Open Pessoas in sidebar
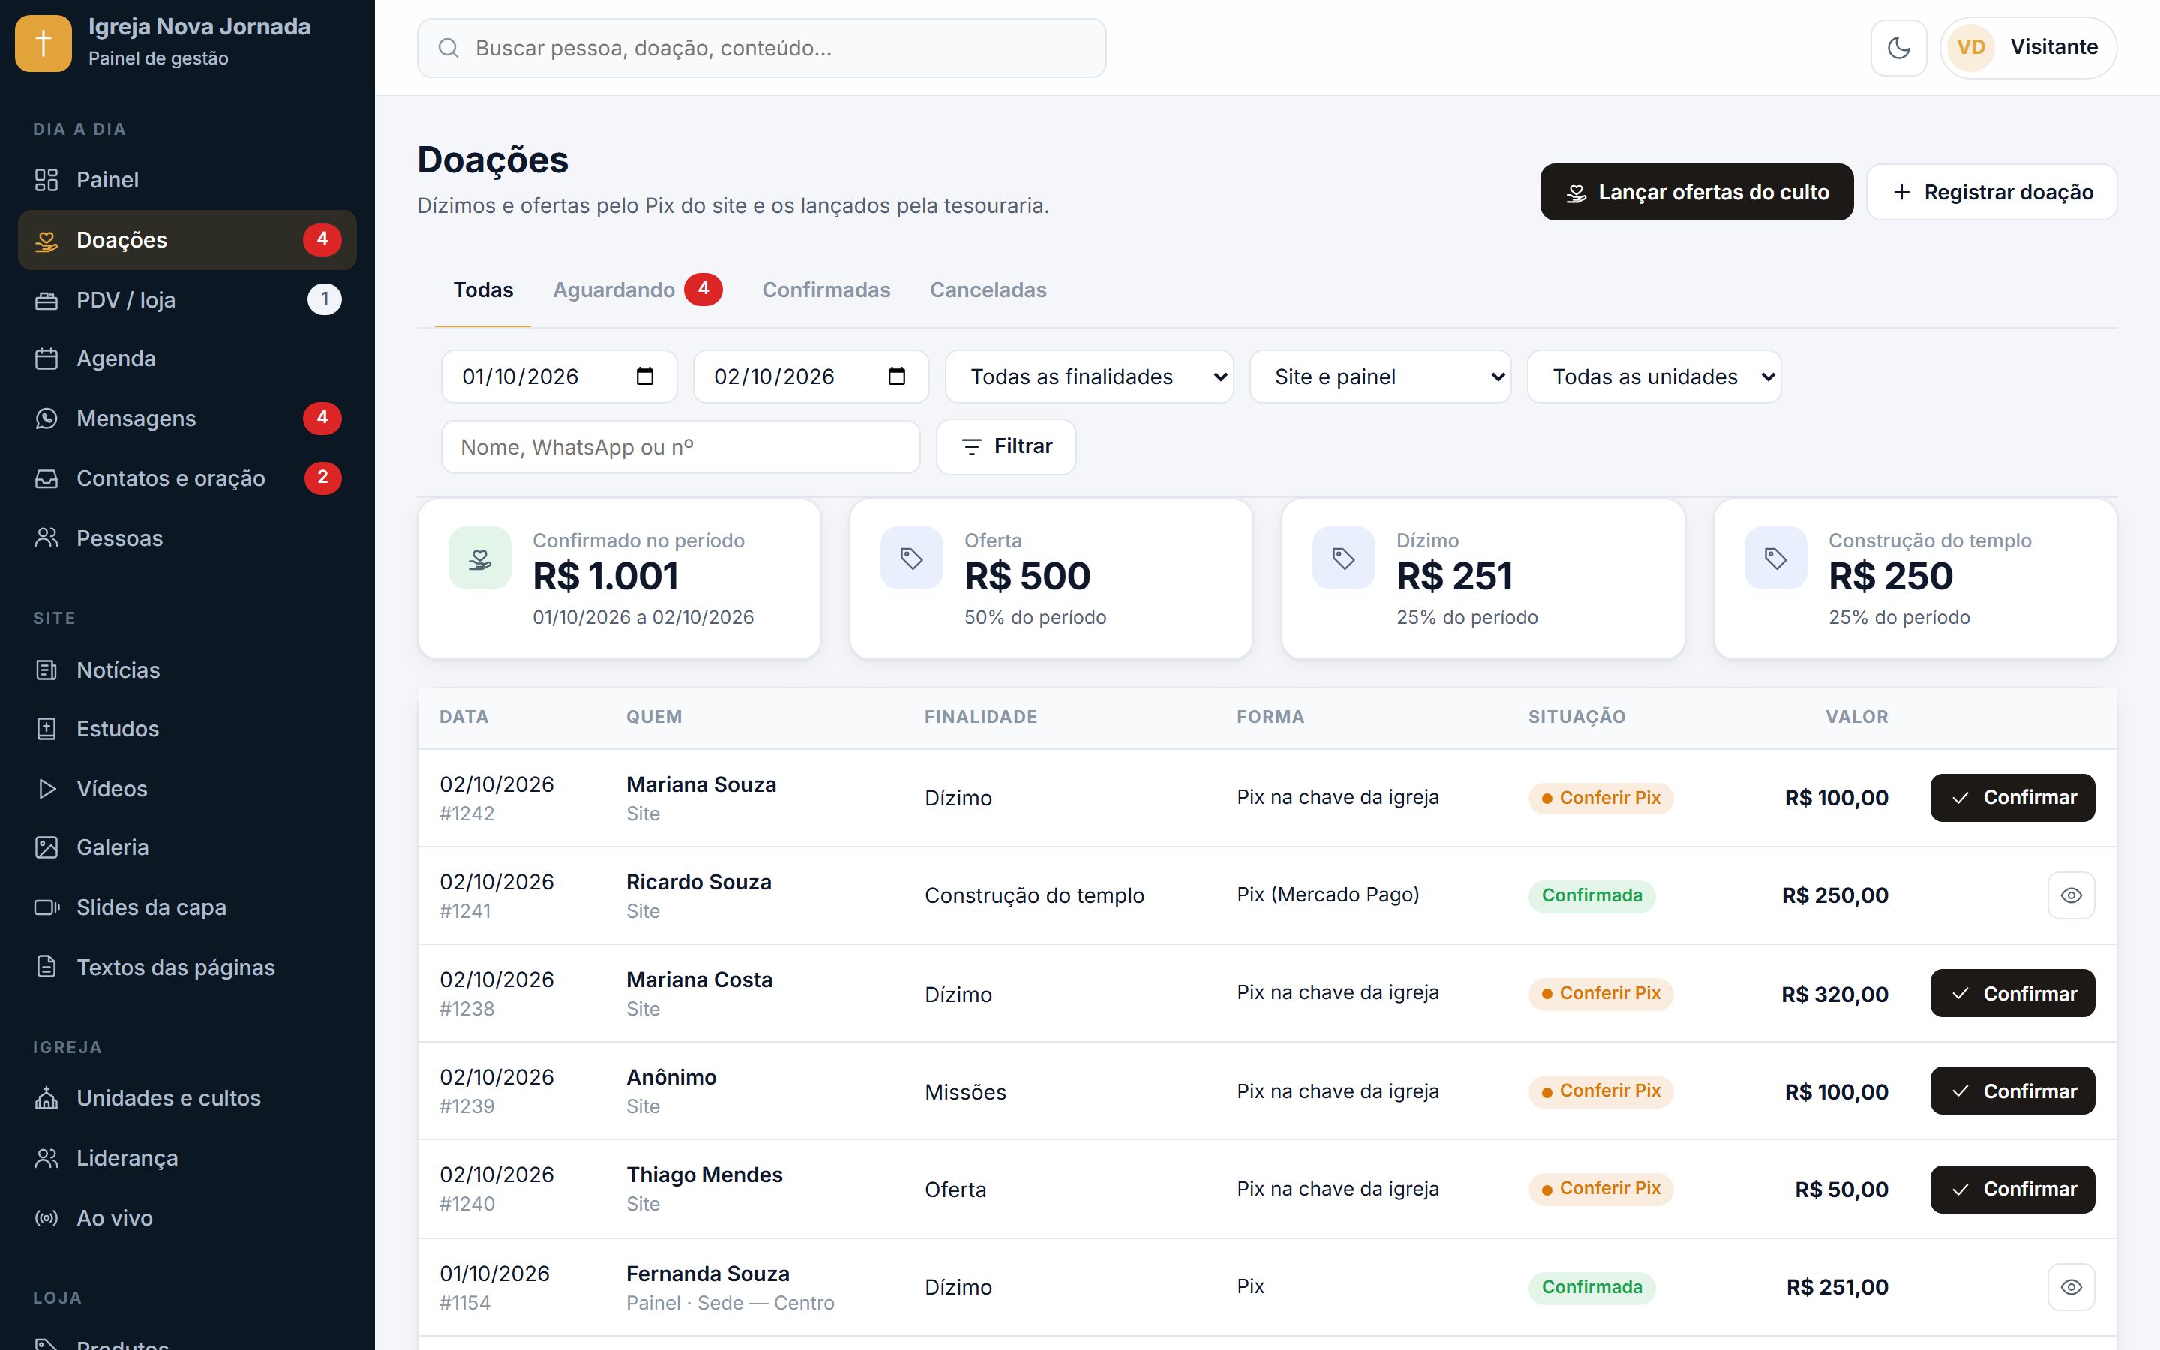2160x1350 pixels. 187,538
